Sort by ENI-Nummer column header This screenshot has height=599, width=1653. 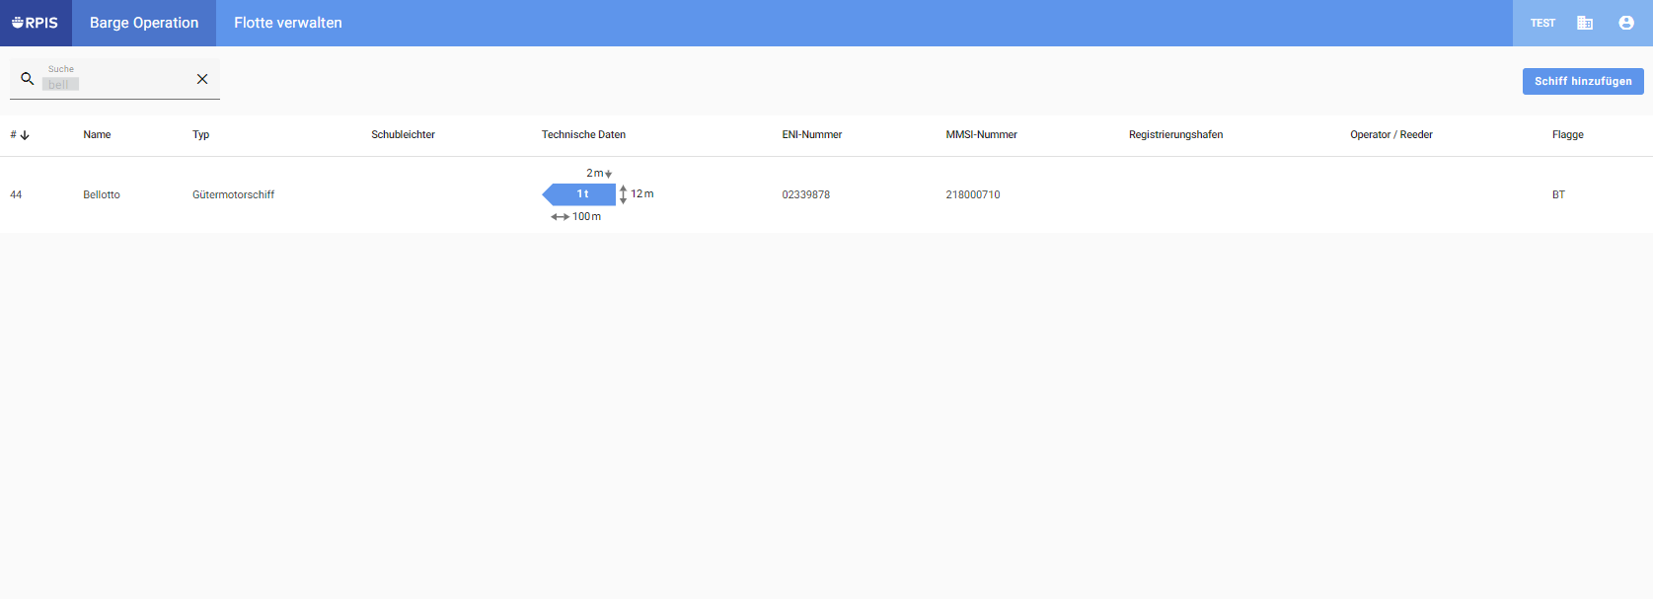[812, 135]
